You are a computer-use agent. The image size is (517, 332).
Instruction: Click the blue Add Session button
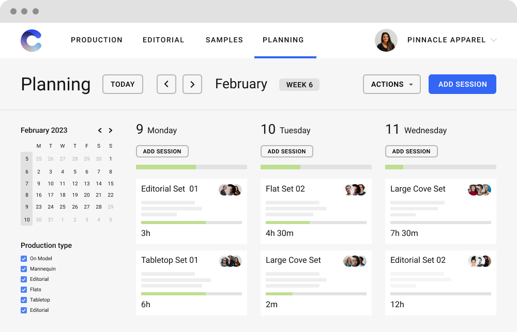(462, 84)
